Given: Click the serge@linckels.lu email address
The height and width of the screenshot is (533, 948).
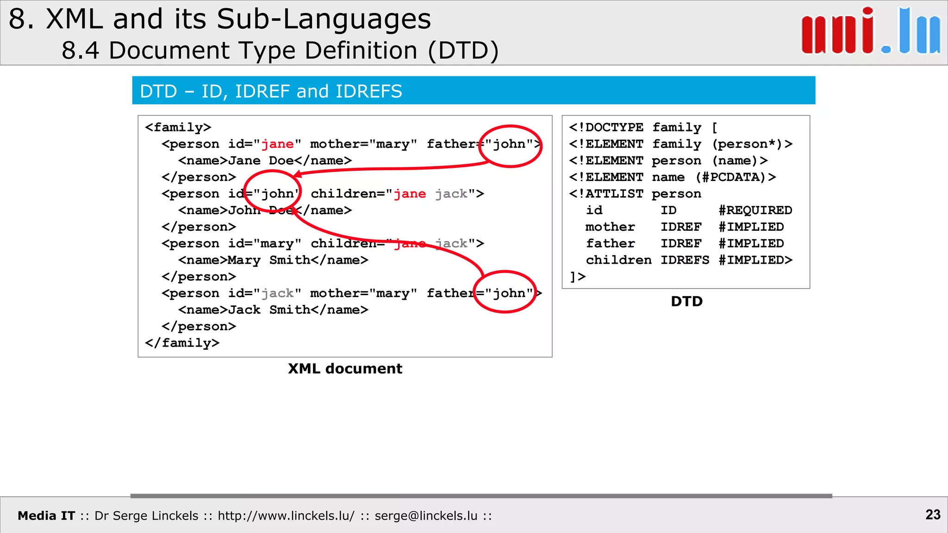Looking at the screenshot, I should click(426, 516).
